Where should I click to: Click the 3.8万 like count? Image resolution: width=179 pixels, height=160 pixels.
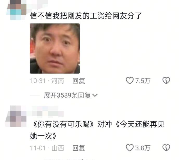point(143,148)
